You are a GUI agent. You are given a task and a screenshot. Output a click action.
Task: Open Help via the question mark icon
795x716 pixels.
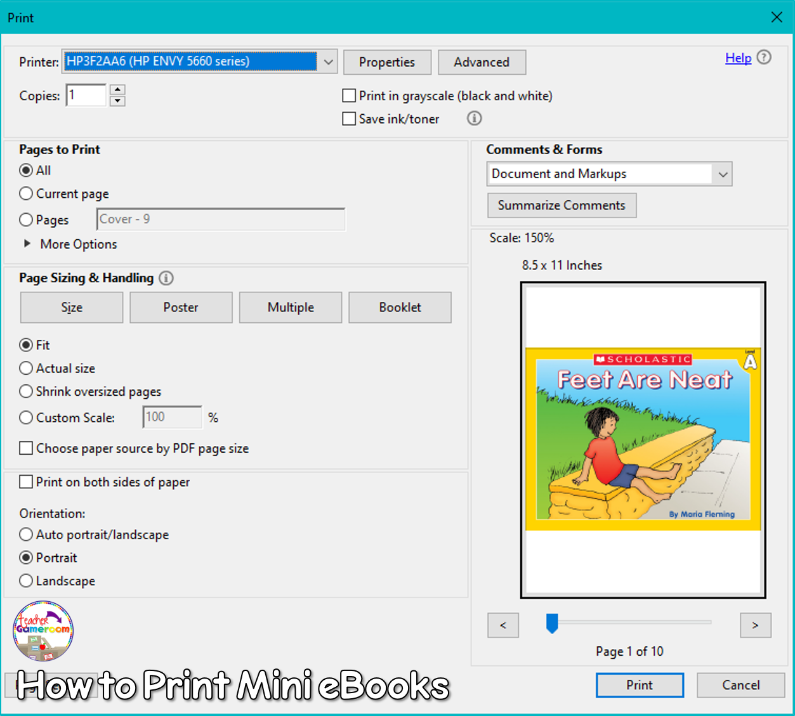[x=764, y=57]
